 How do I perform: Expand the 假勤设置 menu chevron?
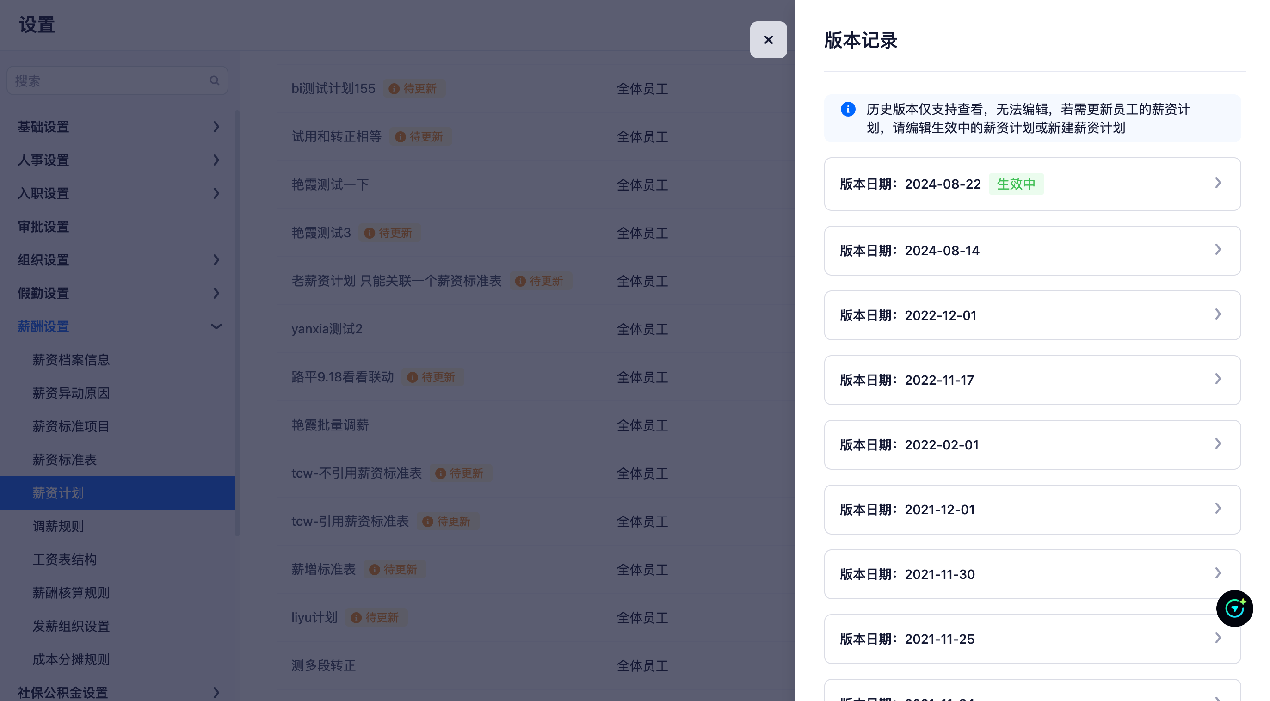[x=216, y=293]
